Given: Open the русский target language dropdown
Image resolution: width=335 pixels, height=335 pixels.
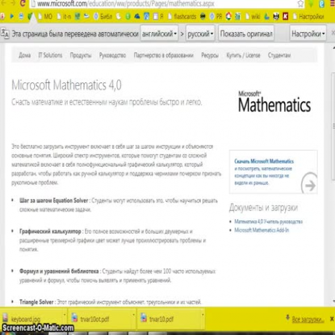Looking at the screenshot, I should click(200, 33).
